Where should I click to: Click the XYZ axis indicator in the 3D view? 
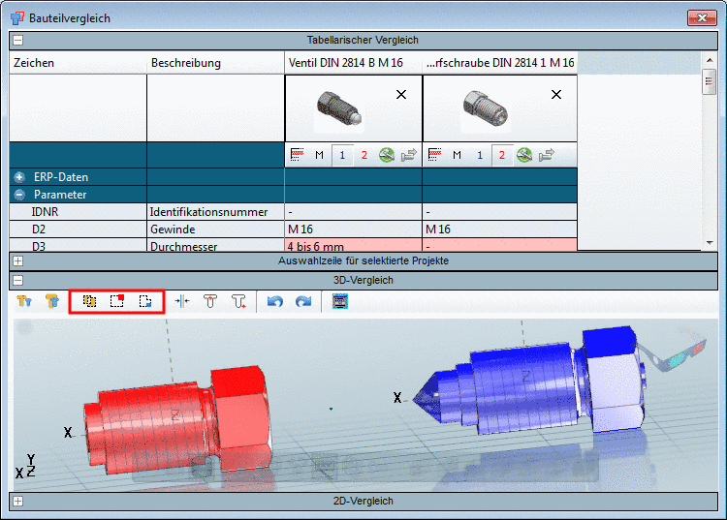25,467
